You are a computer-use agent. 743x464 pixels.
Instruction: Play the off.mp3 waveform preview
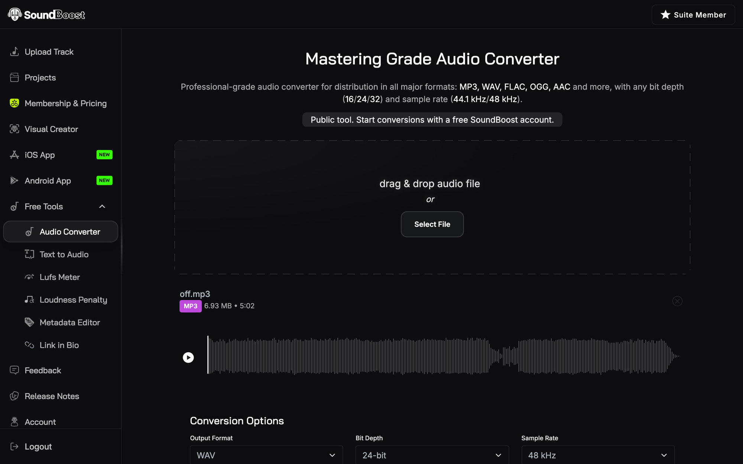tap(188, 357)
